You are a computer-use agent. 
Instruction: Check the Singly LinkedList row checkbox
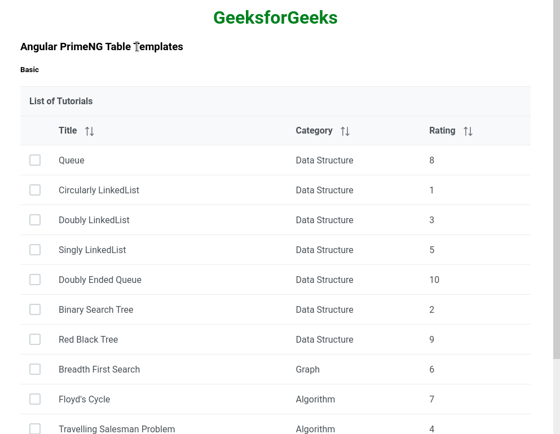point(35,250)
